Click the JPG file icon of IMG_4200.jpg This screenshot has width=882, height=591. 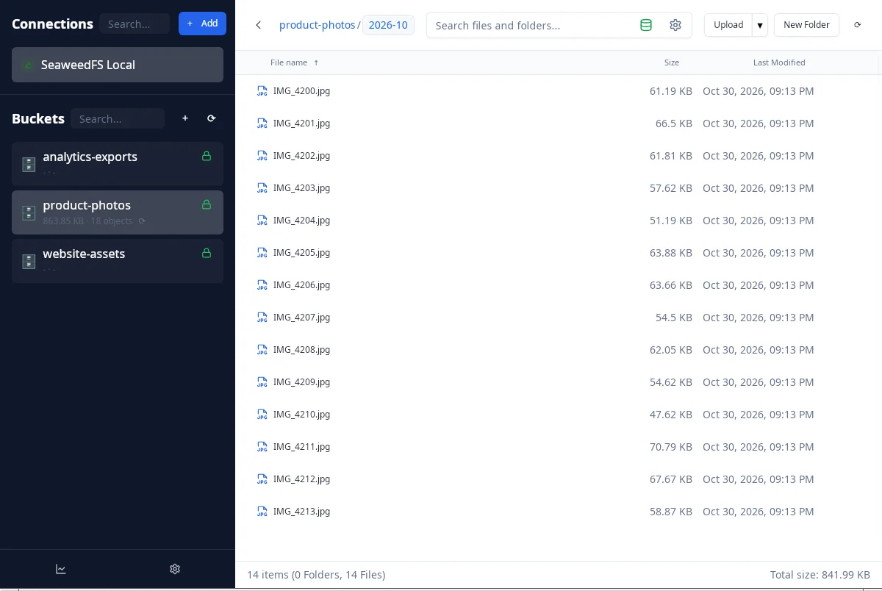(x=262, y=91)
